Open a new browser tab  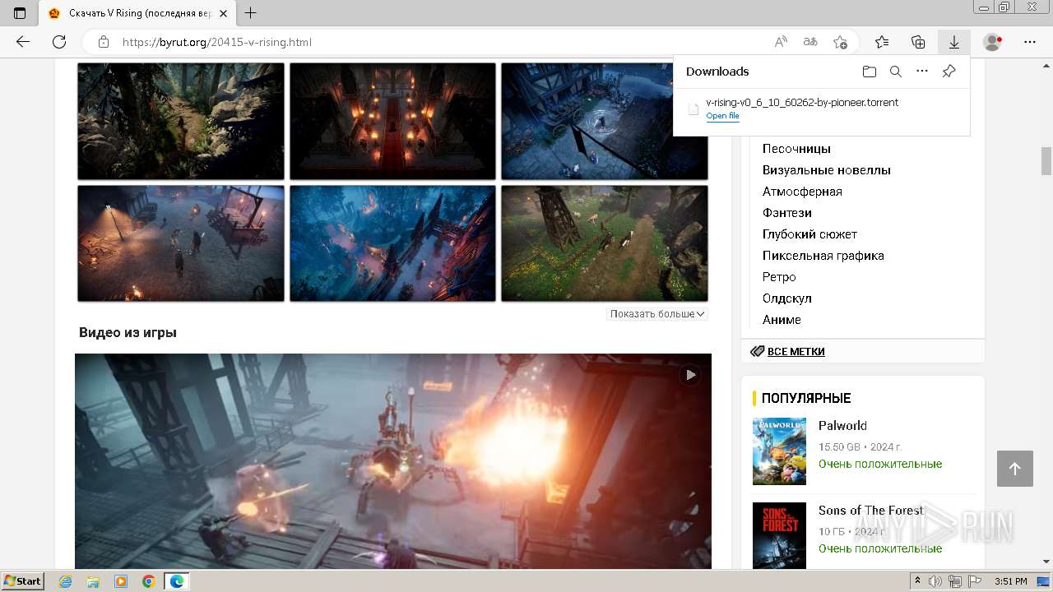pos(251,13)
